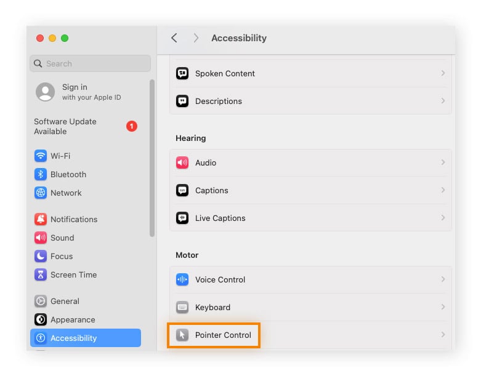Viewport: 481px width, 376px height.
Task: Click the Focus label in sidebar
Action: click(x=62, y=256)
